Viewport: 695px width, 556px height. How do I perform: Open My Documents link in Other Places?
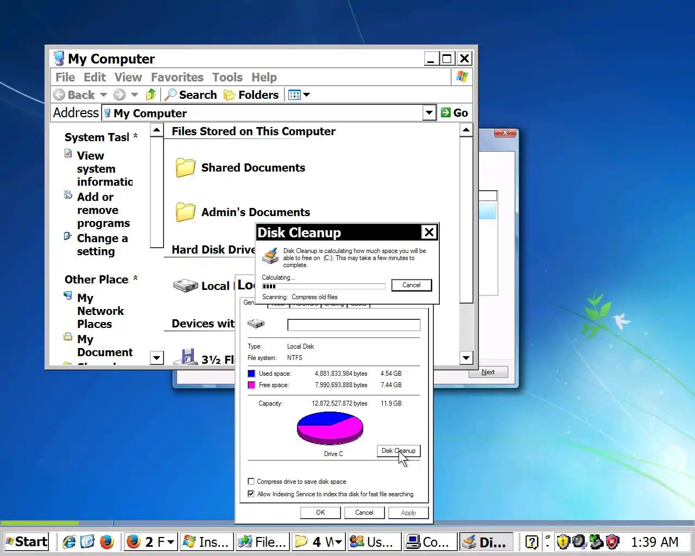(x=104, y=346)
